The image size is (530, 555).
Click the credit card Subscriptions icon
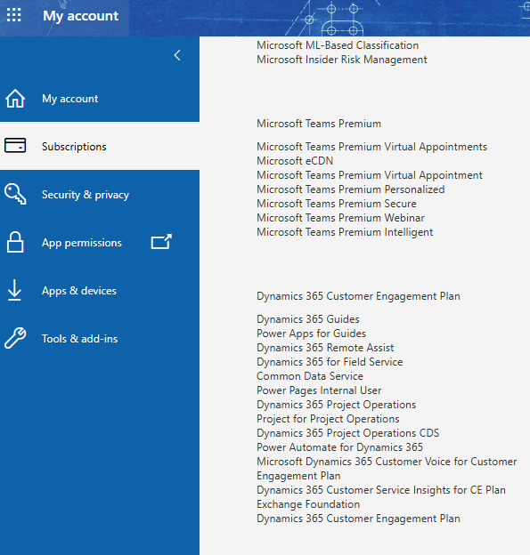tap(15, 146)
